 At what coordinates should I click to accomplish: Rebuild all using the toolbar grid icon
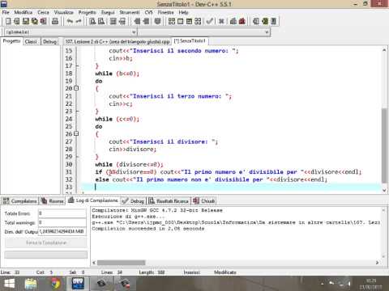coord(198,21)
